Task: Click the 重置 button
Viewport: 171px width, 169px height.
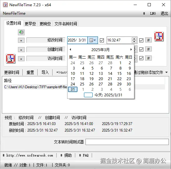Action: coord(30,72)
